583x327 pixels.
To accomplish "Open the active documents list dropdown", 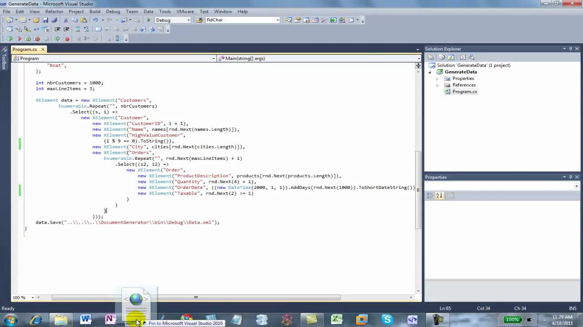I will coord(418,49).
